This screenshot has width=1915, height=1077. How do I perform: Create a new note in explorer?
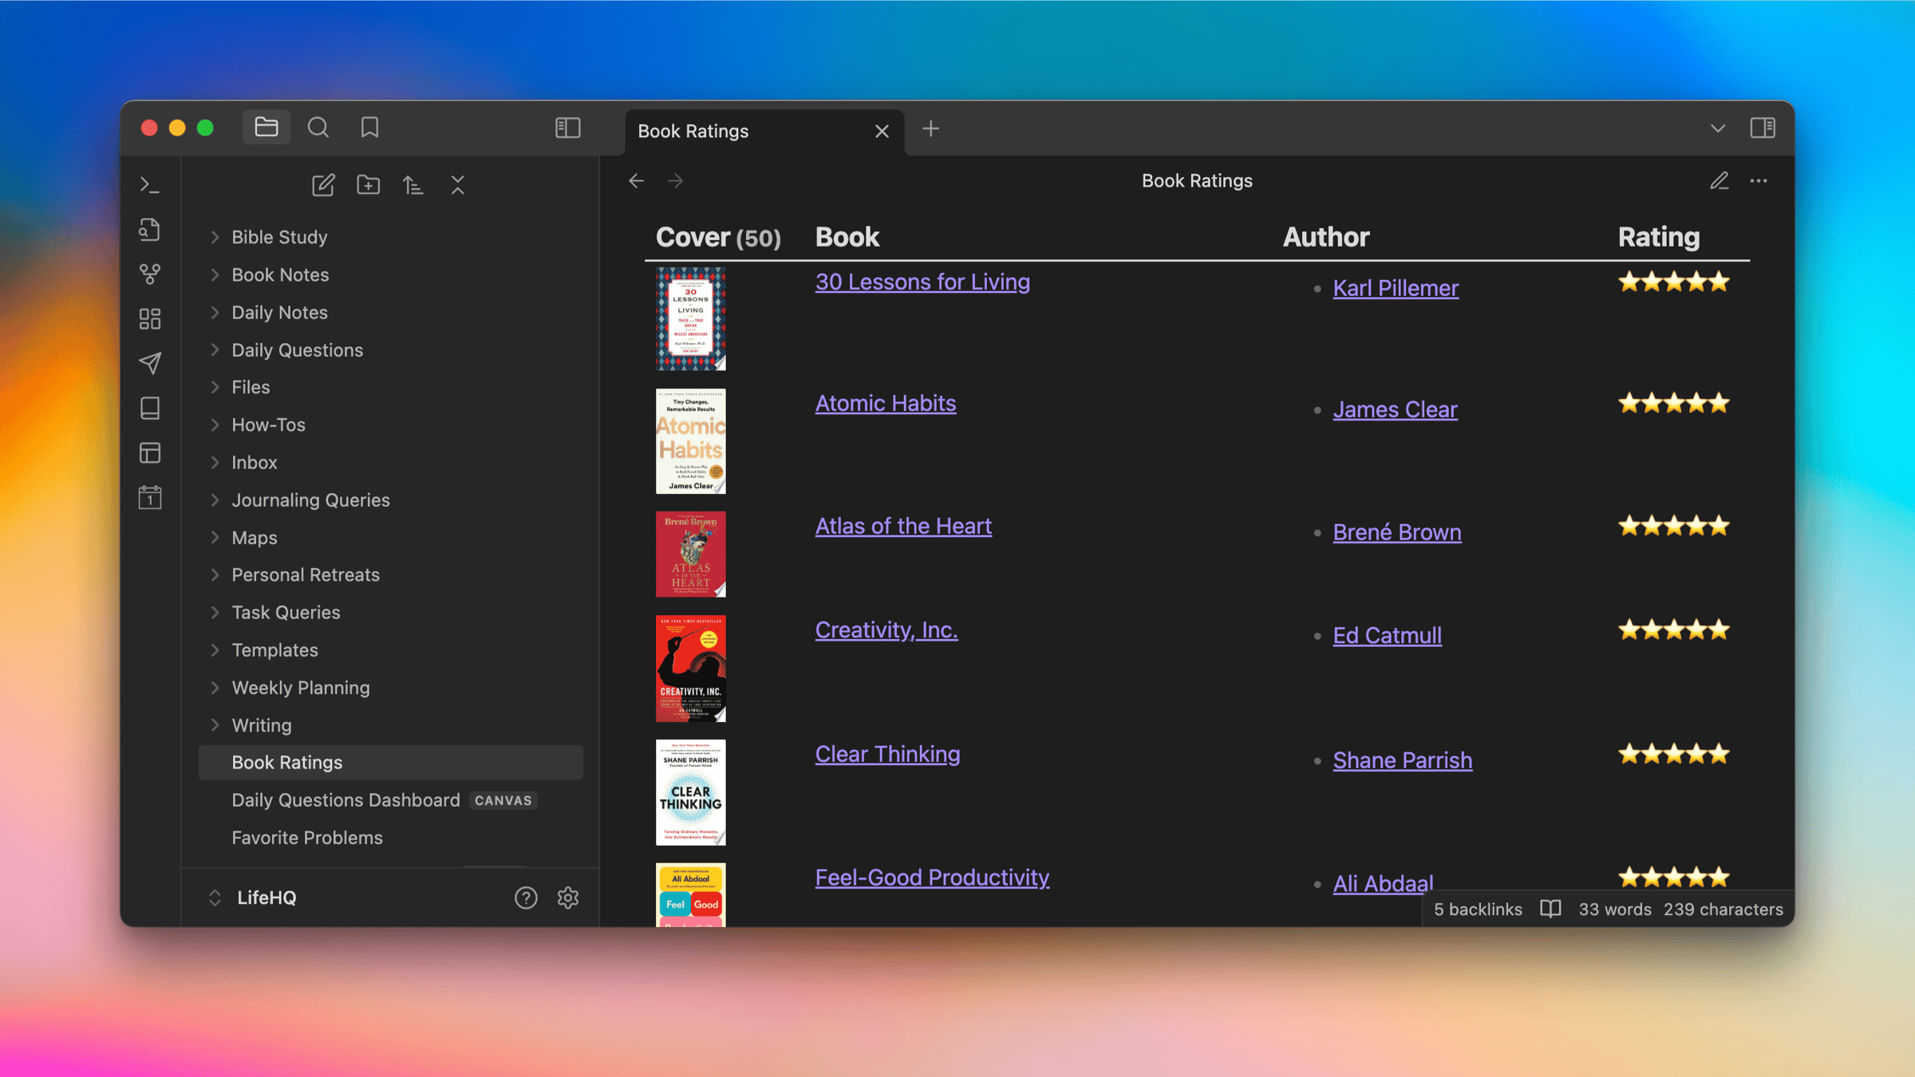pyautogui.click(x=323, y=185)
